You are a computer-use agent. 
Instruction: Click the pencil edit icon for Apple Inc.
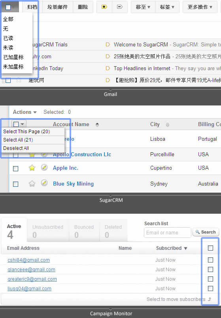tap(44, 167)
